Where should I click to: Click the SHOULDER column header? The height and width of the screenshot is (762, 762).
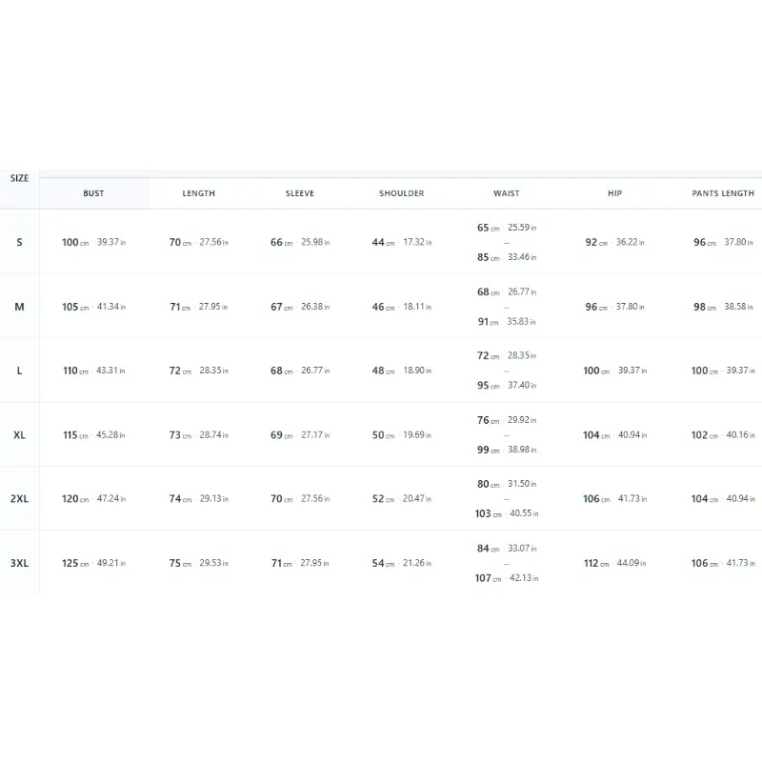point(401,193)
